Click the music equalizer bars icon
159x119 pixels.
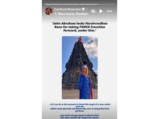click(x=56, y=13)
